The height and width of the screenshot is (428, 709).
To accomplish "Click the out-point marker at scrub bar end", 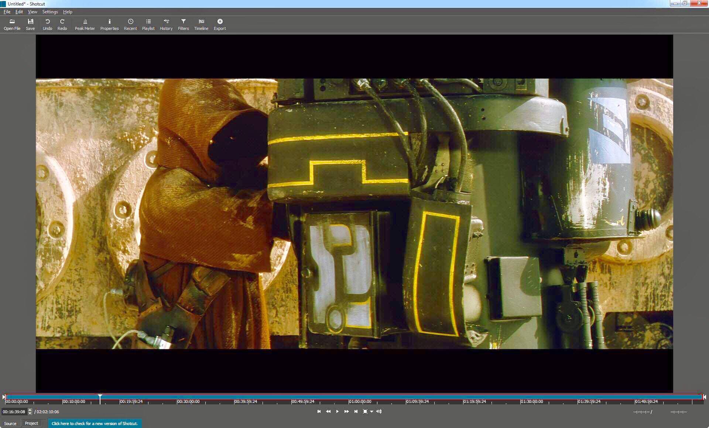I will 704,397.
